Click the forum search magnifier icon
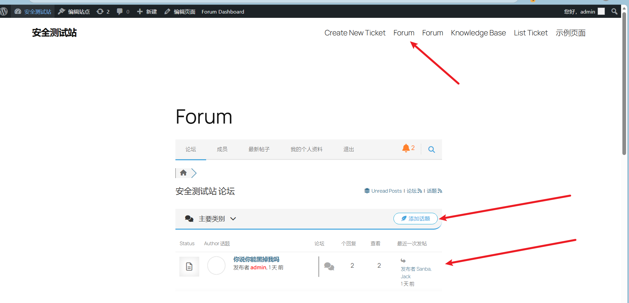The image size is (629, 303). (x=431, y=149)
